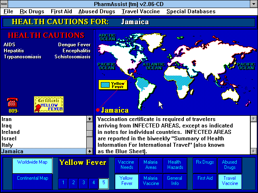This screenshot has height=193, width=258.
Task: Select Israel in the country list
Action: tap(44, 138)
